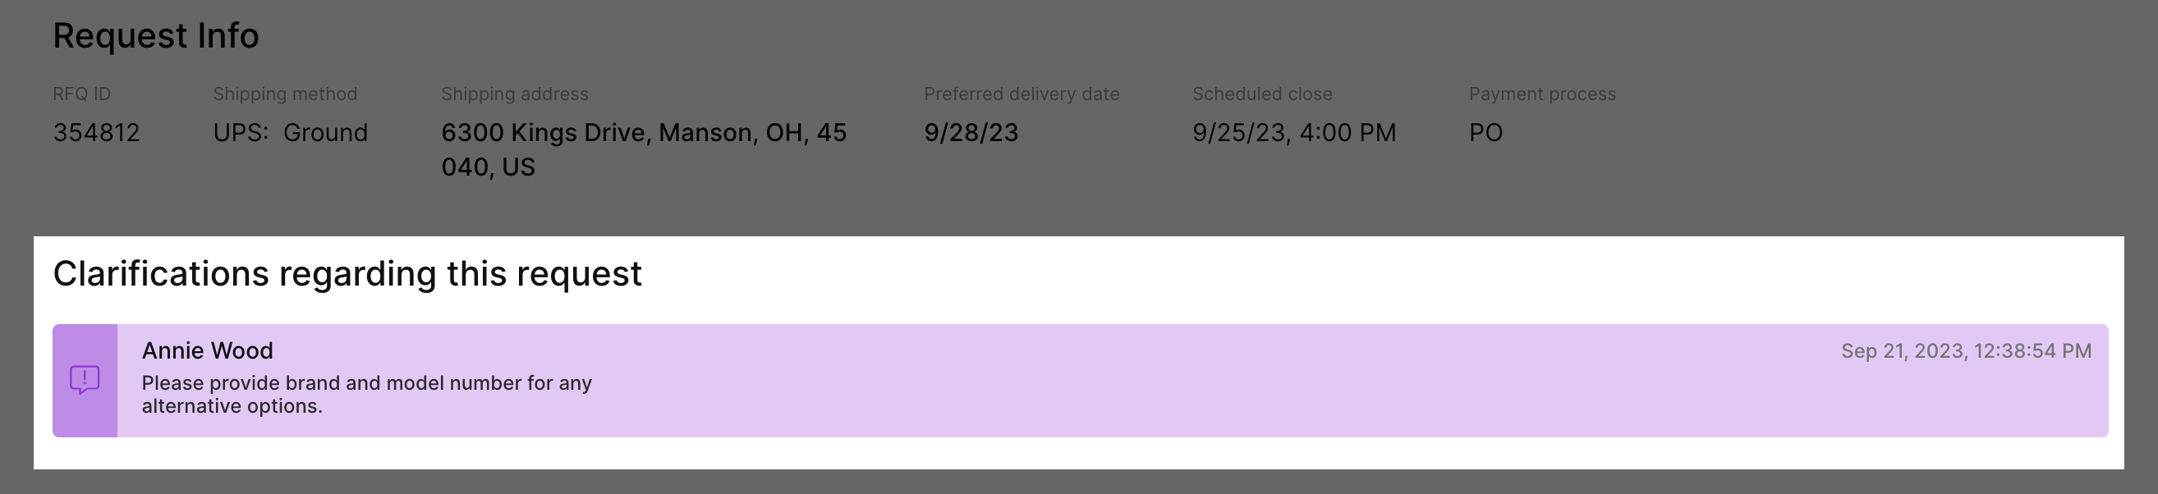Click the Clarifications regarding this request heading

tap(347, 274)
